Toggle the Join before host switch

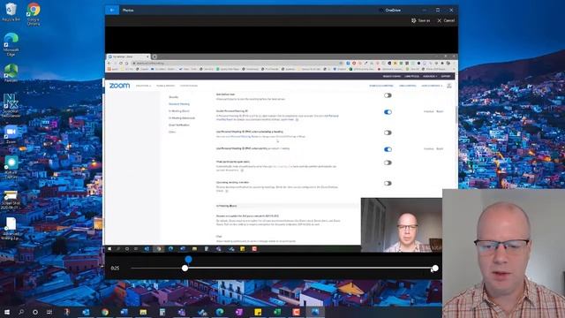pos(388,95)
